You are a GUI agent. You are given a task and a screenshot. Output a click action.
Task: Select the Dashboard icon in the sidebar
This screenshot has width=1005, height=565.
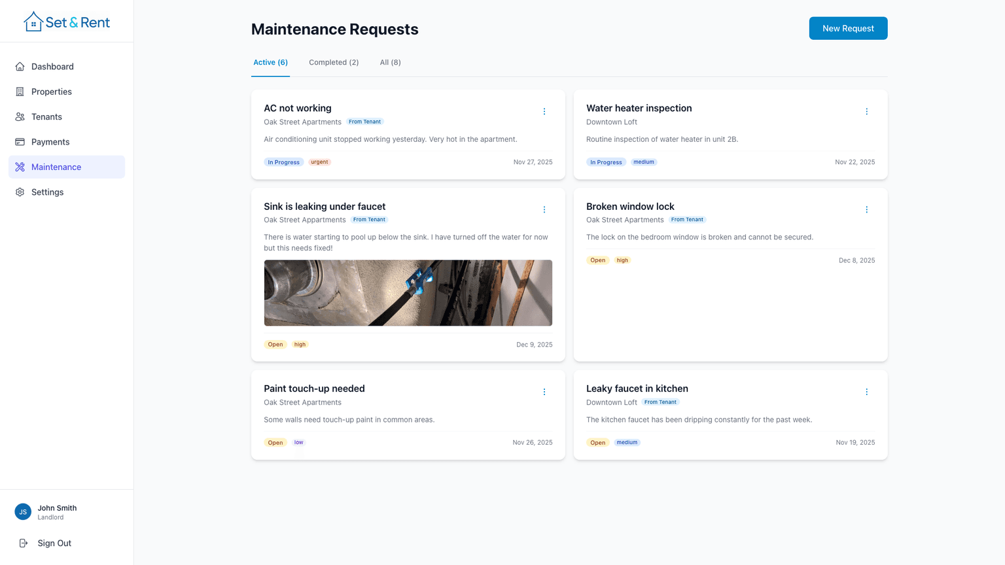(x=20, y=66)
